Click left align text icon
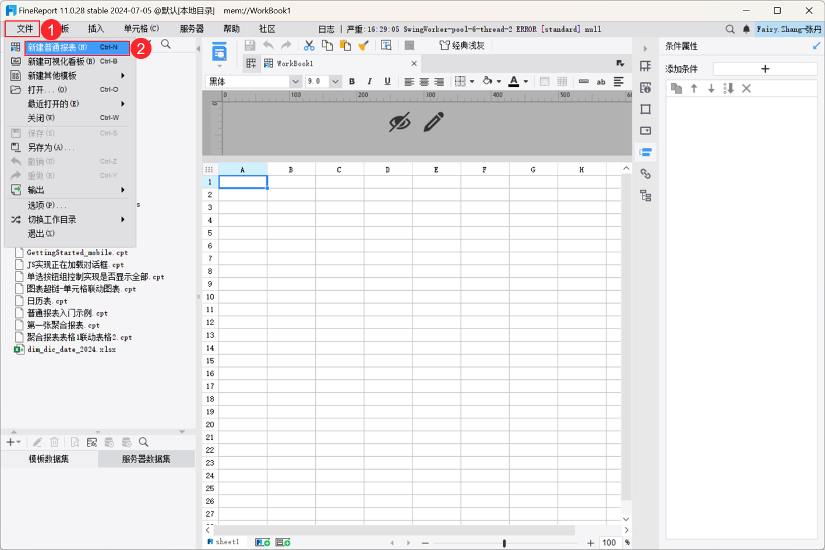Viewport: 825px width, 550px height. click(x=409, y=82)
